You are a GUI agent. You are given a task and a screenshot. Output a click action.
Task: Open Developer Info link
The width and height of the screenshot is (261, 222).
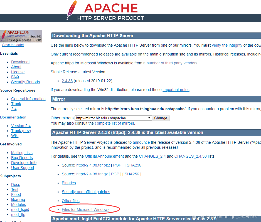coord(24,163)
